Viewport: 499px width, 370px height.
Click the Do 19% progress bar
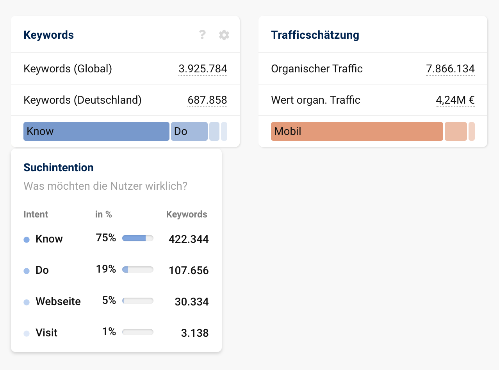pyautogui.click(x=138, y=269)
